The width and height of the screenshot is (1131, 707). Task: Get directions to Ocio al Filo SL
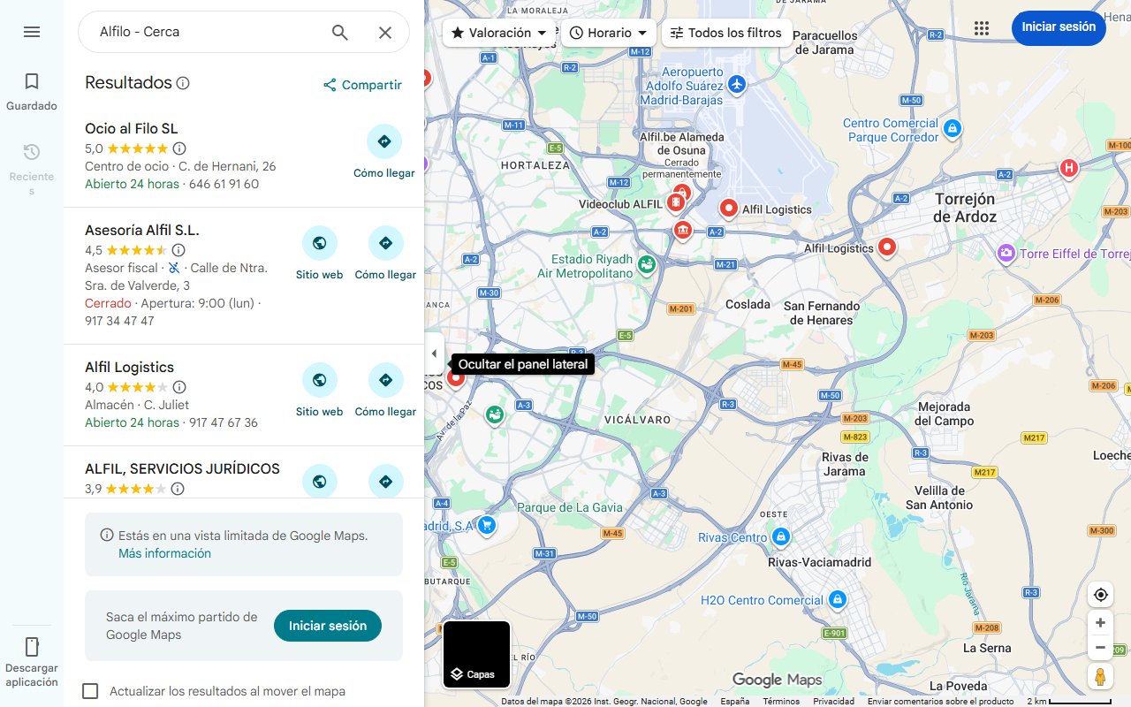[x=384, y=152]
